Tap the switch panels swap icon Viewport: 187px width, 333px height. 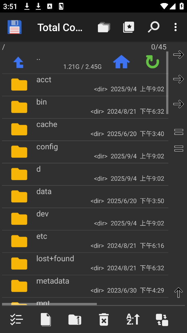162,319
